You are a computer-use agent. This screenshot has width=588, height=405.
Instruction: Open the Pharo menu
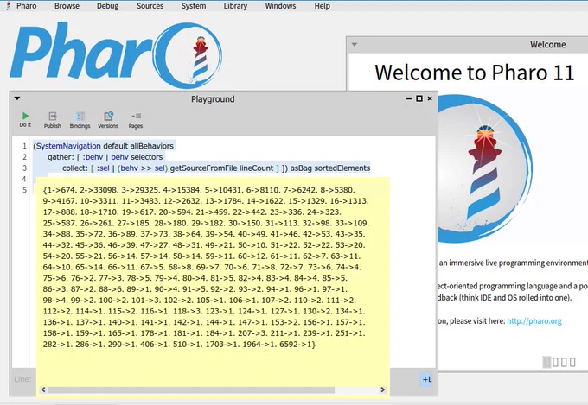tap(26, 6)
